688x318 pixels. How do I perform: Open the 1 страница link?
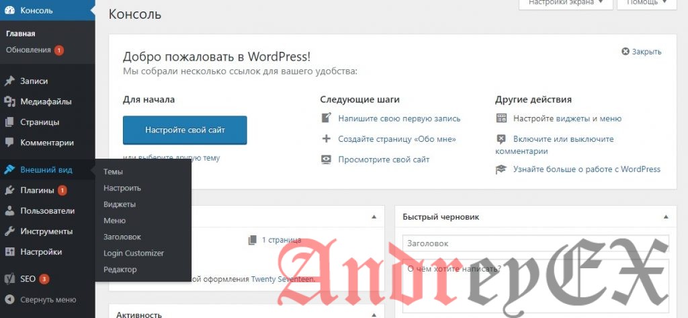[282, 240]
